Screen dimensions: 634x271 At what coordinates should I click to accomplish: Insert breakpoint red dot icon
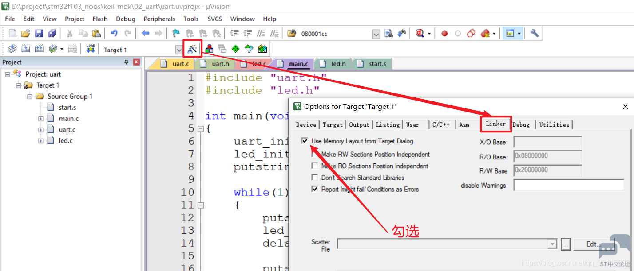444,33
